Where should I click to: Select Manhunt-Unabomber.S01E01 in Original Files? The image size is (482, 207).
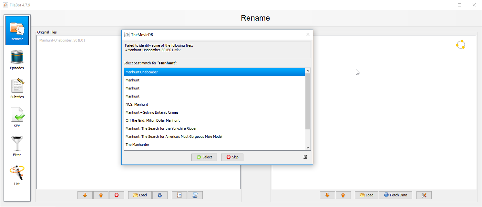[62, 40]
